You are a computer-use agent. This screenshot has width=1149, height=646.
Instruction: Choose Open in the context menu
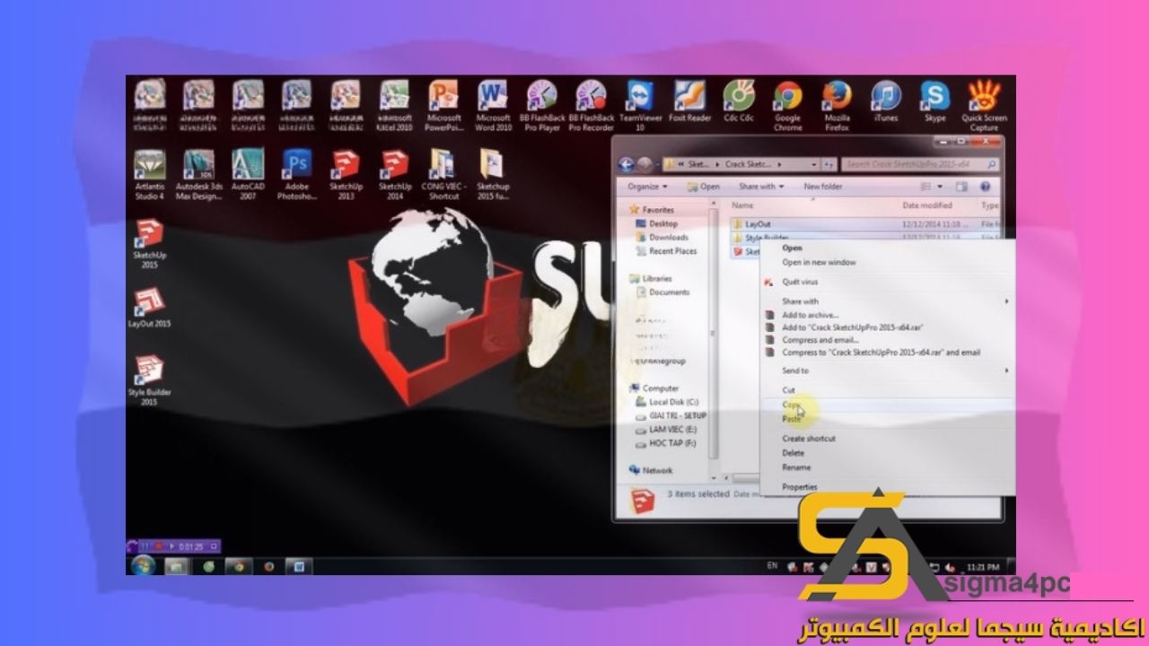click(792, 248)
